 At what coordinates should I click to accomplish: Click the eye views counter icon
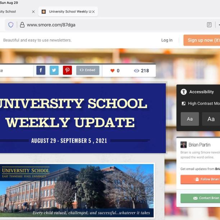pyautogui.click(x=136, y=71)
